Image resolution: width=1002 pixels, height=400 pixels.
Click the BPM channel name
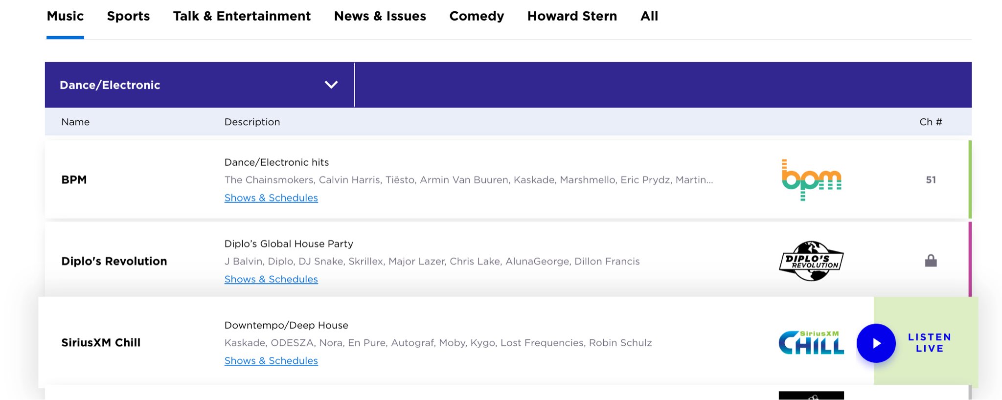74,180
